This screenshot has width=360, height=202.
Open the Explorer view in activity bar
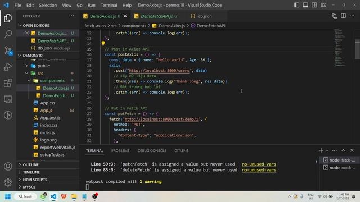point(8,19)
